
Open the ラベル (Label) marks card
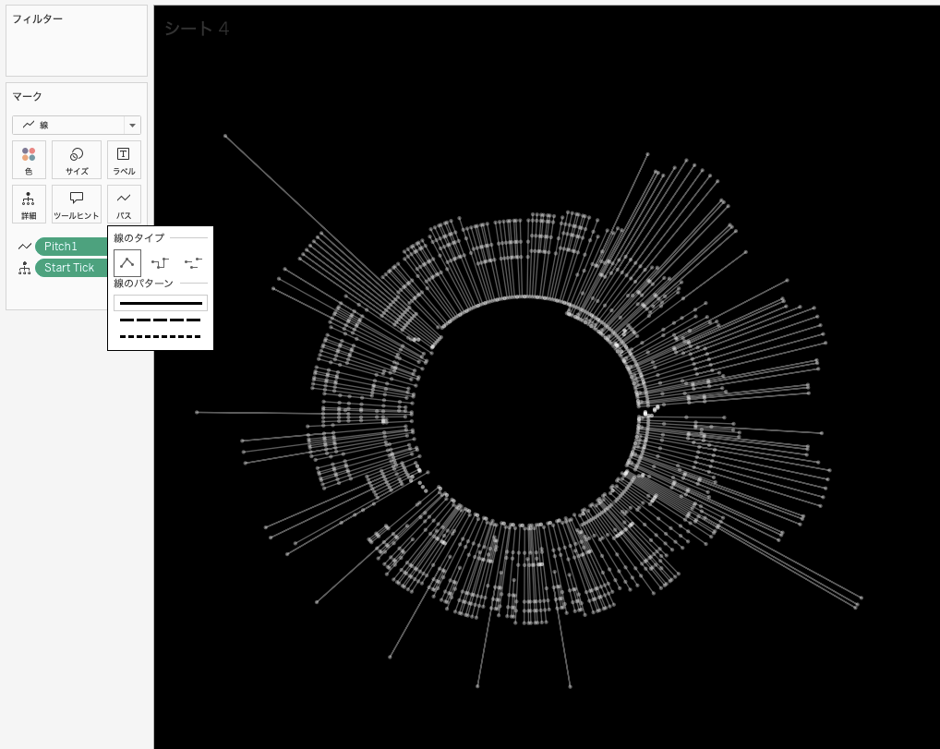(124, 160)
